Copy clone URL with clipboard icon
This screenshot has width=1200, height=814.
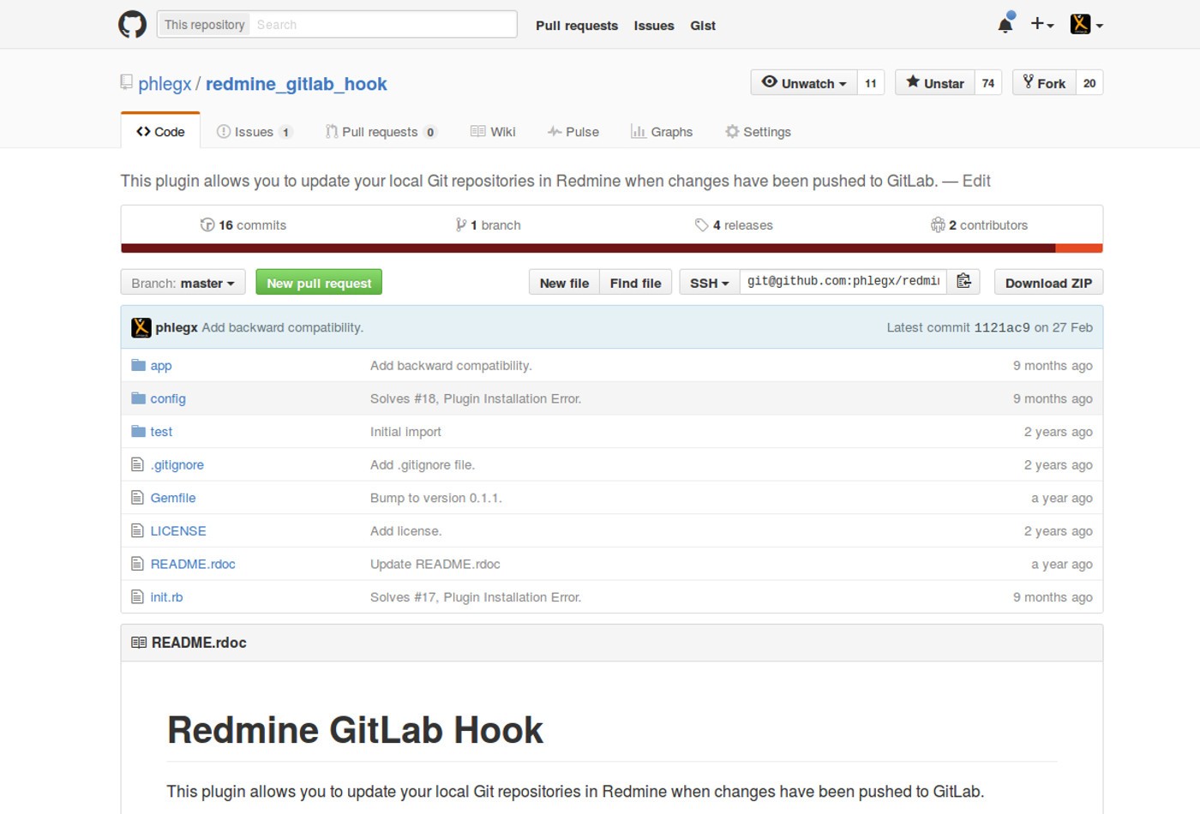[963, 282]
